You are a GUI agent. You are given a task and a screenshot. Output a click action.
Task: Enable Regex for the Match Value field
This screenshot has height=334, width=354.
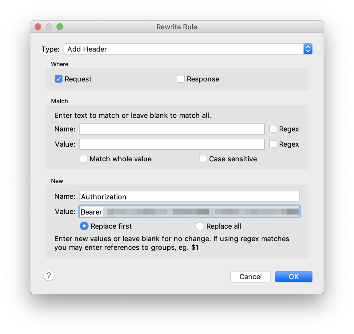pos(273,144)
